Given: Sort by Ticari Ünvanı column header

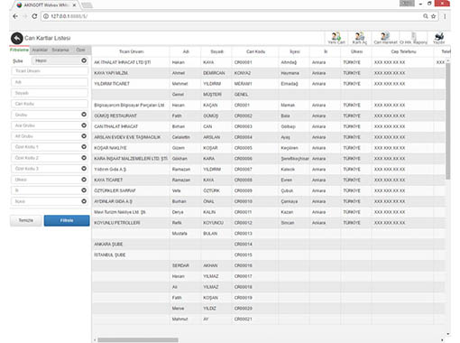Looking at the screenshot, I should pos(131,51).
